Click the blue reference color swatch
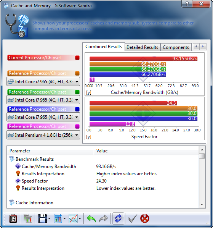213x228 pixels. pos(77,109)
